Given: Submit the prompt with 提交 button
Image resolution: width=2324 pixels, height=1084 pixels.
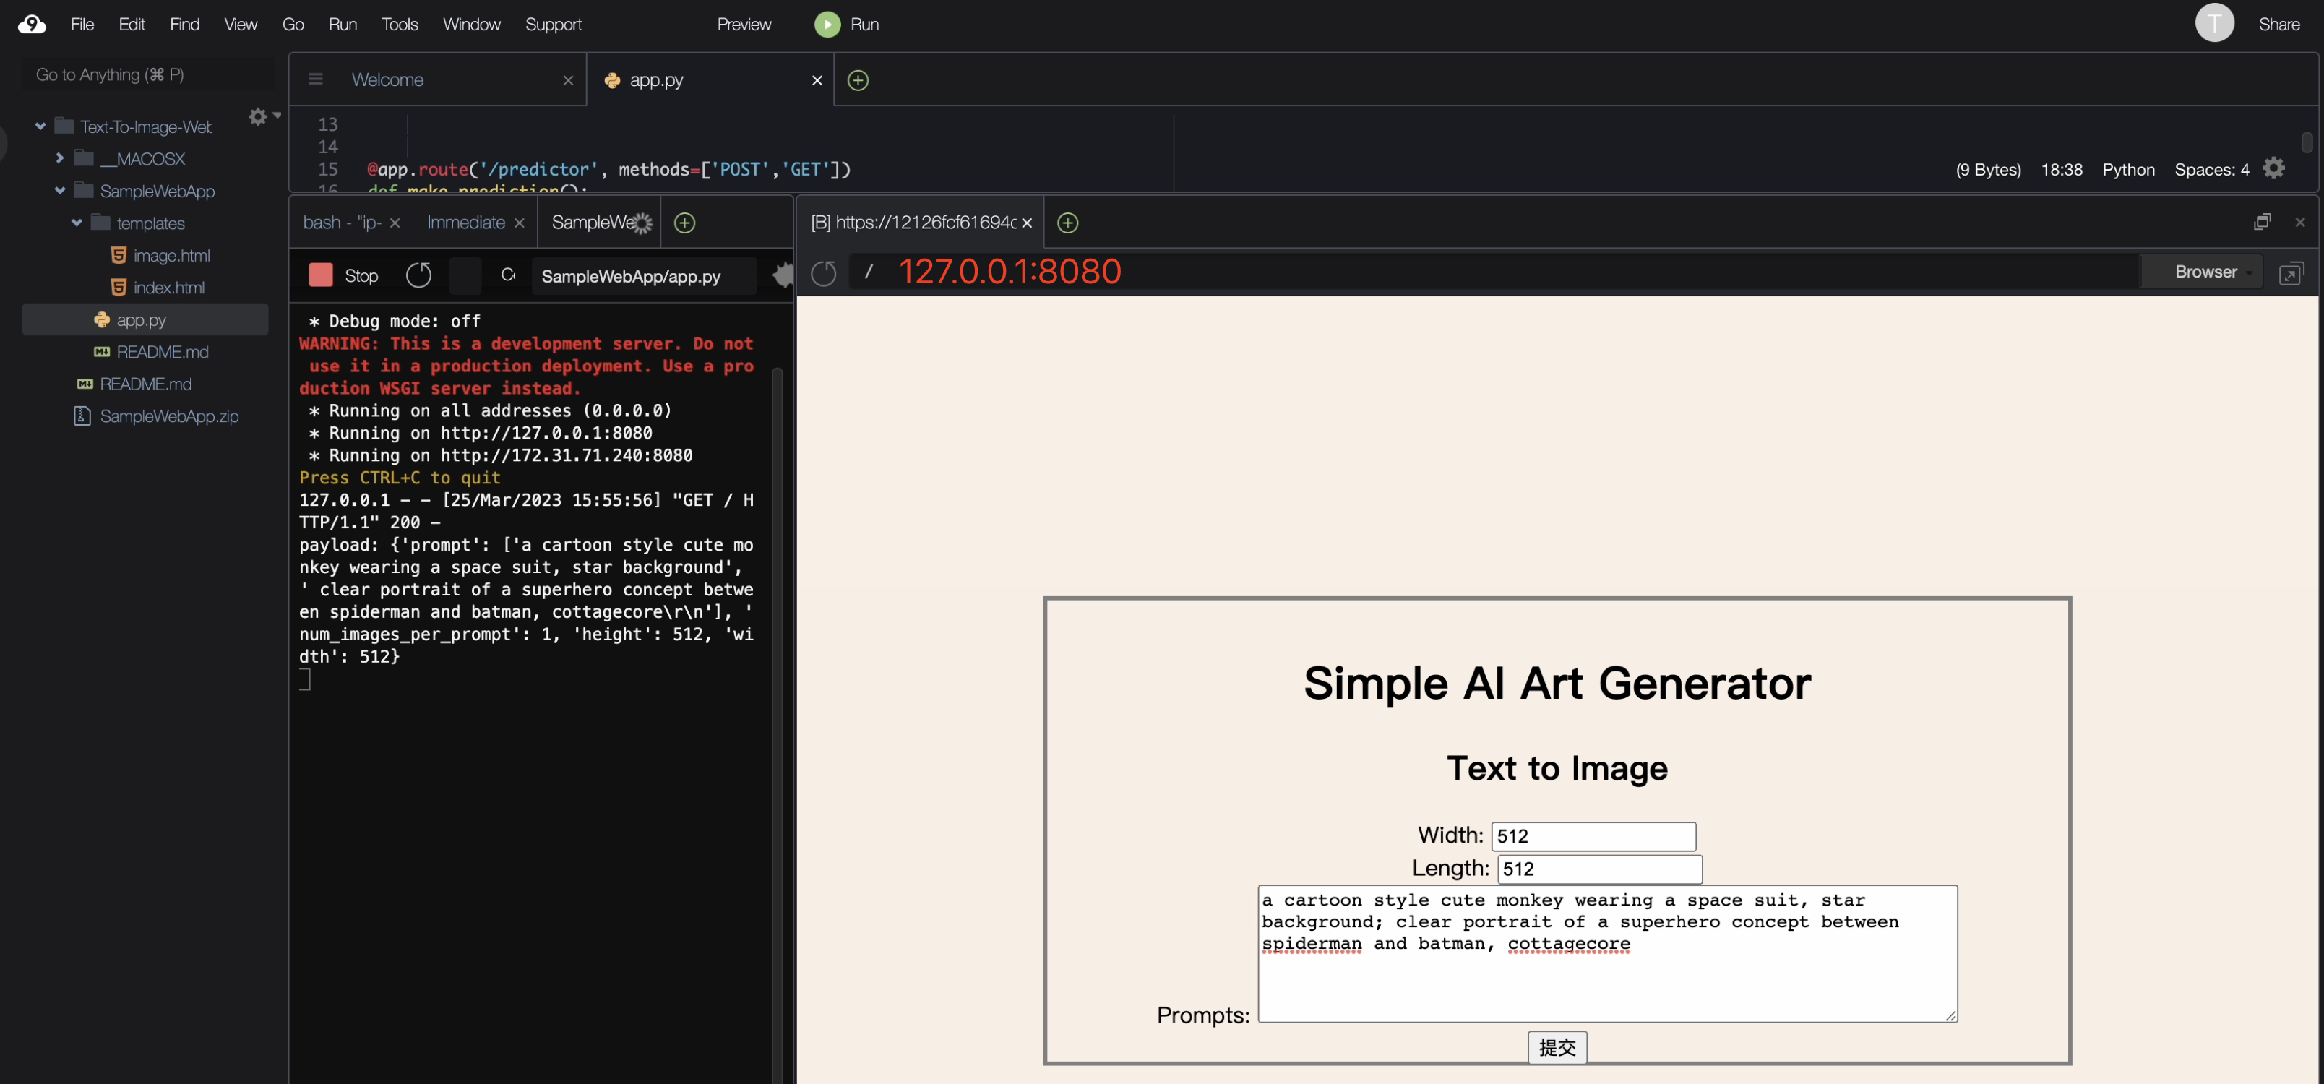Looking at the screenshot, I should tap(1557, 1047).
